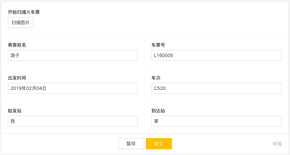Screen dimensions: 290x155
Task: Click the 开始扫描火车票 section heading
Action: coord(24,12)
